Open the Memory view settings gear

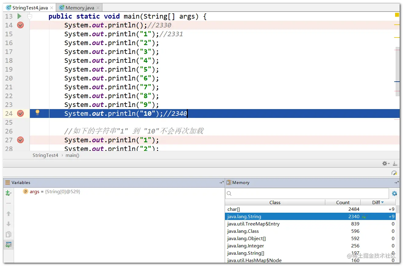pos(394,193)
